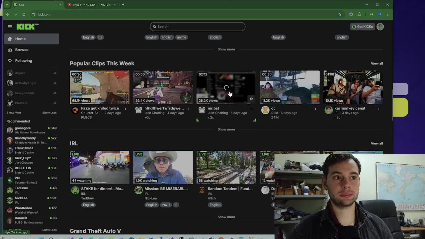
Task: Open the hamburger sidebar menu
Action: click(10, 27)
